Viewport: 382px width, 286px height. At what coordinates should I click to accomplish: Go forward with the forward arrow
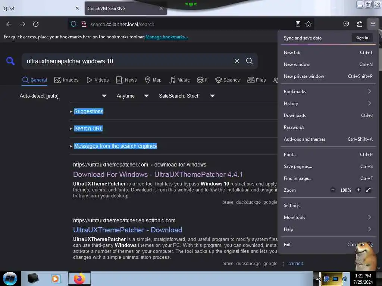22,24
